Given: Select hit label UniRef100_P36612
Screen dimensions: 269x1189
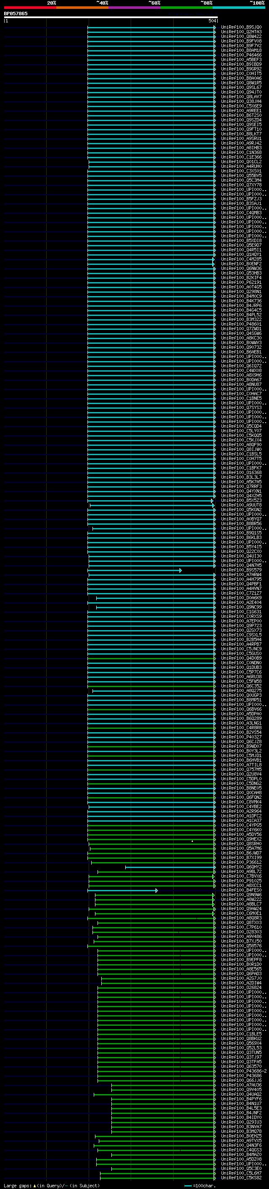Looking at the screenshot, I should [241, 862].
